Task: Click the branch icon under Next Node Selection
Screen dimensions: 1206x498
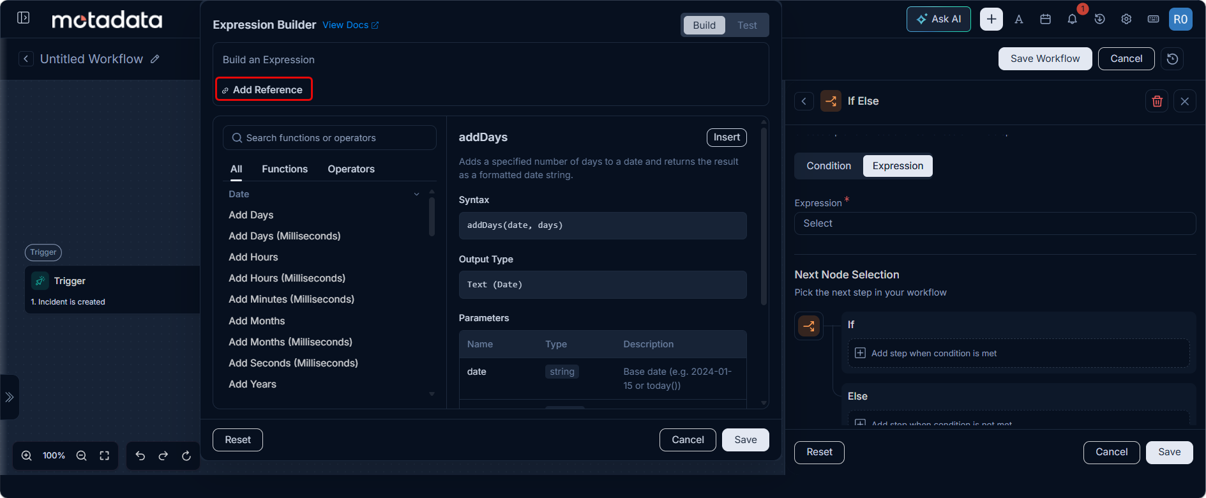Action: [809, 326]
